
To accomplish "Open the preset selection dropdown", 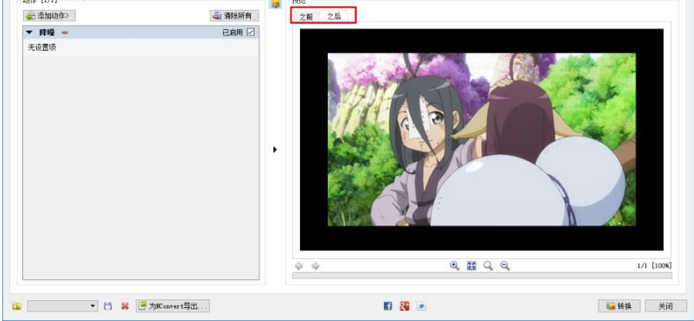I will click(x=62, y=306).
